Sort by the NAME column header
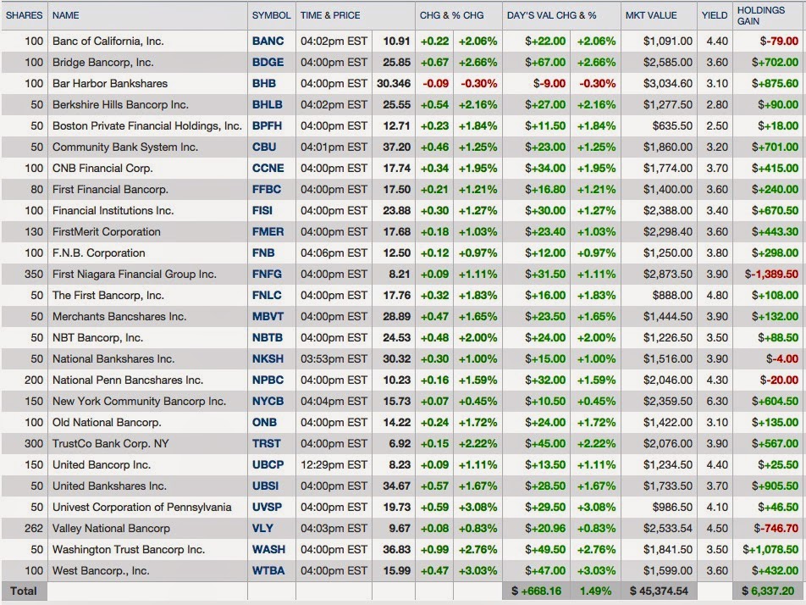This screenshot has height=605, width=806. click(x=66, y=15)
